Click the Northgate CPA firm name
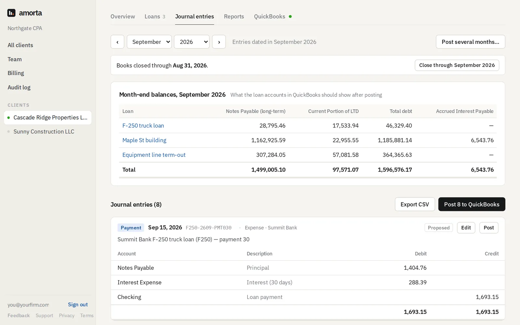 pos(25,28)
